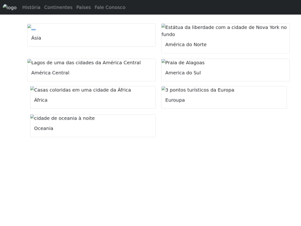Select the América Central card title
This screenshot has height=226, width=301.
[x=50, y=73]
